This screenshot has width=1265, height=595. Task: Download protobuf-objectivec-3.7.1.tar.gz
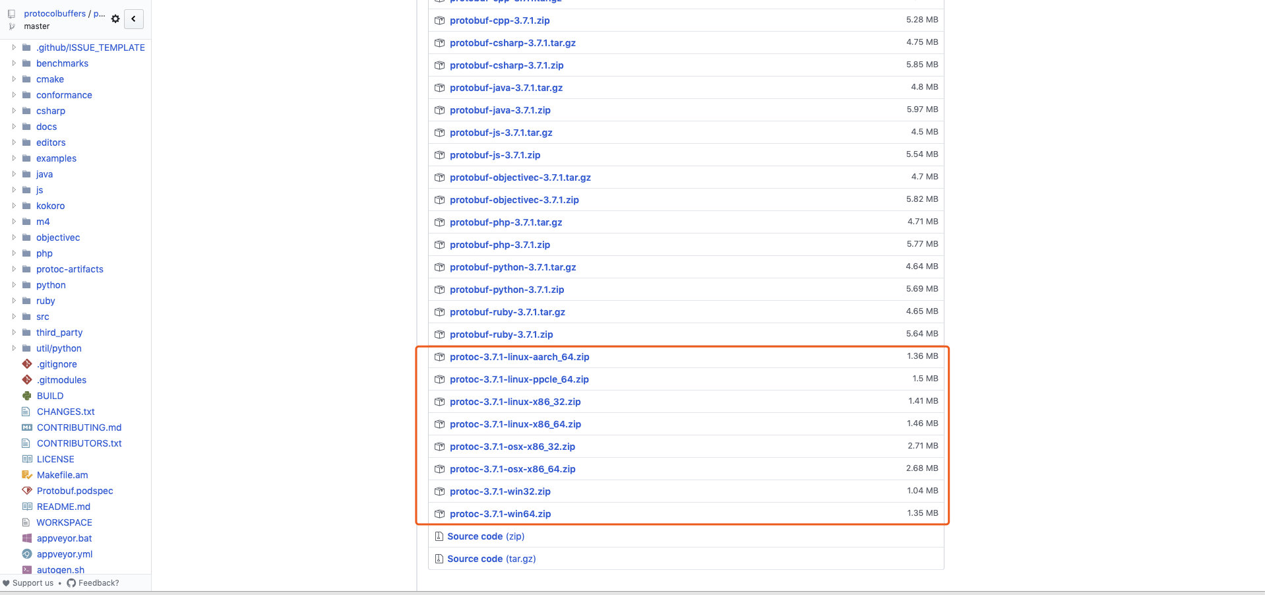[x=520, y=177]
